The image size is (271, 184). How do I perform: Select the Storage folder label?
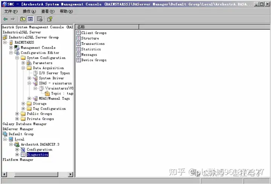(x=40, y=103)
